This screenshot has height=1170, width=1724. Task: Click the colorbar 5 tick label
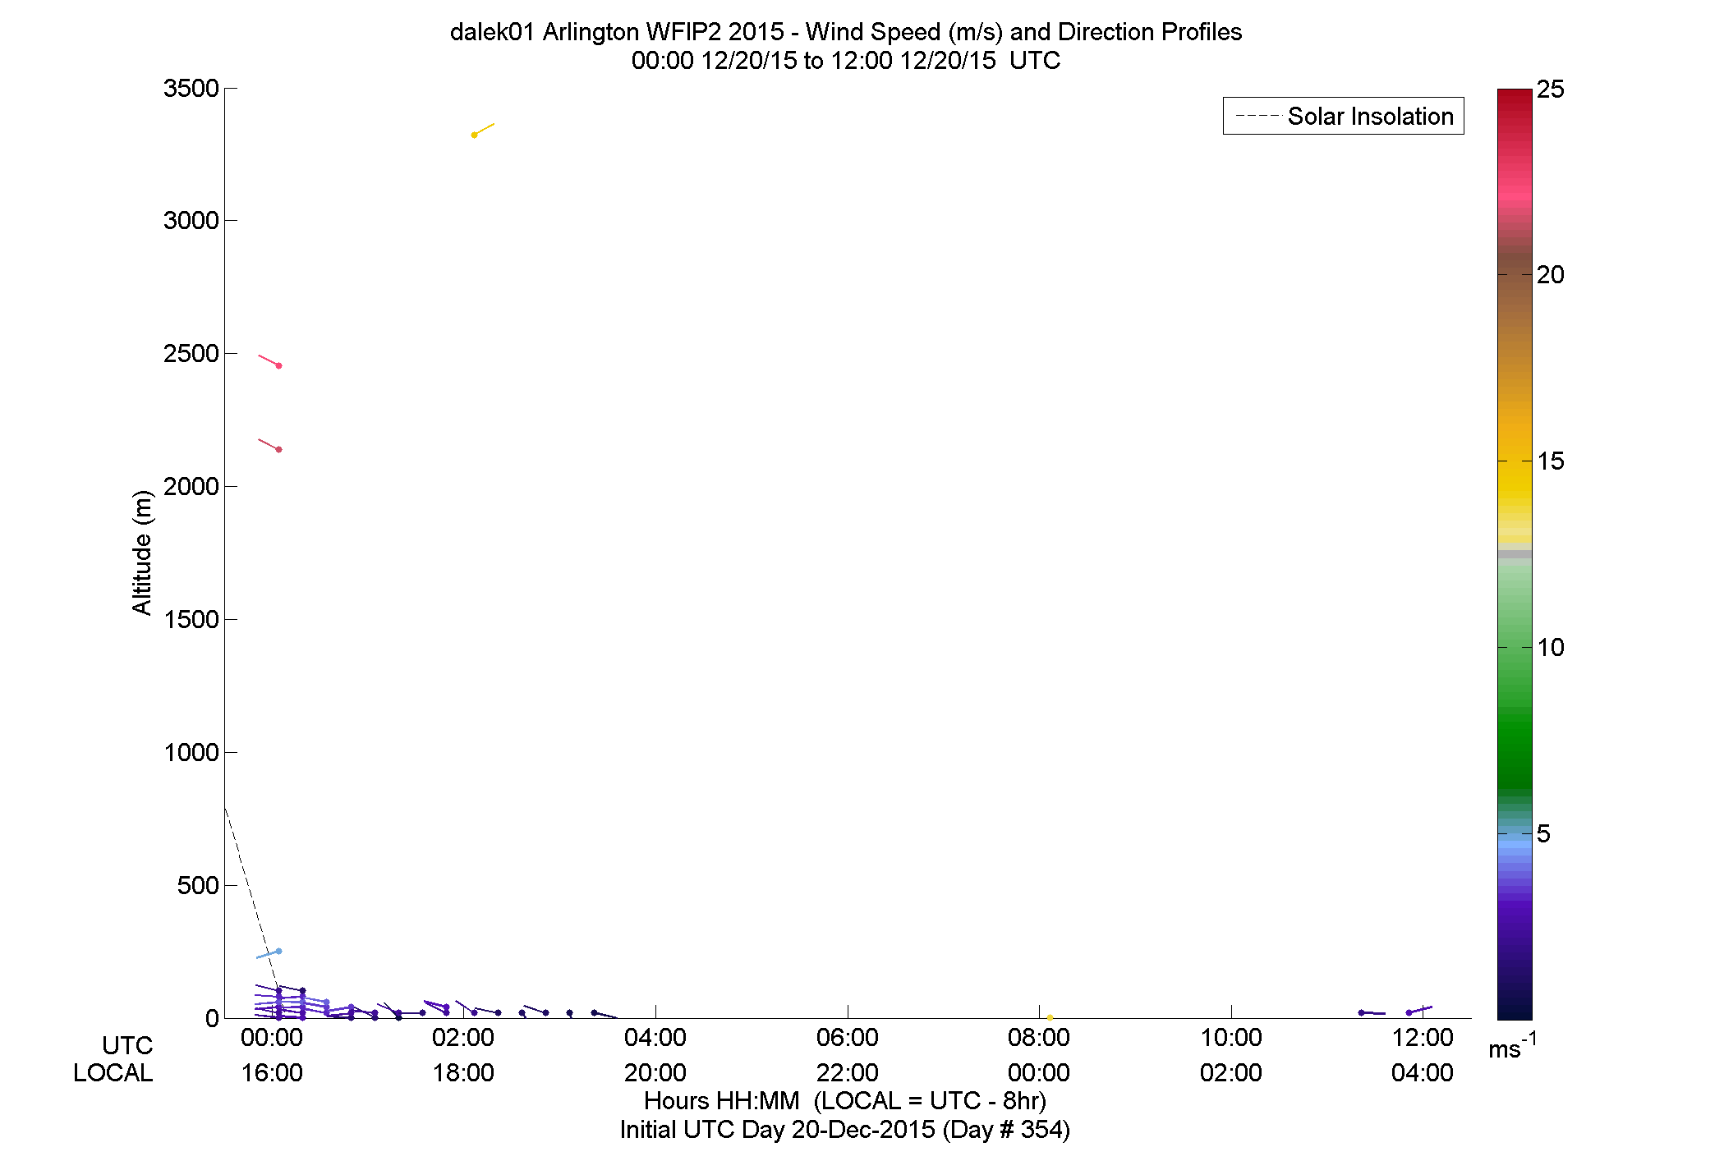pos(1543,834)
